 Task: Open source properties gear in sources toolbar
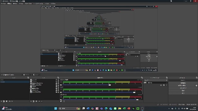click(x=37, y=101)
